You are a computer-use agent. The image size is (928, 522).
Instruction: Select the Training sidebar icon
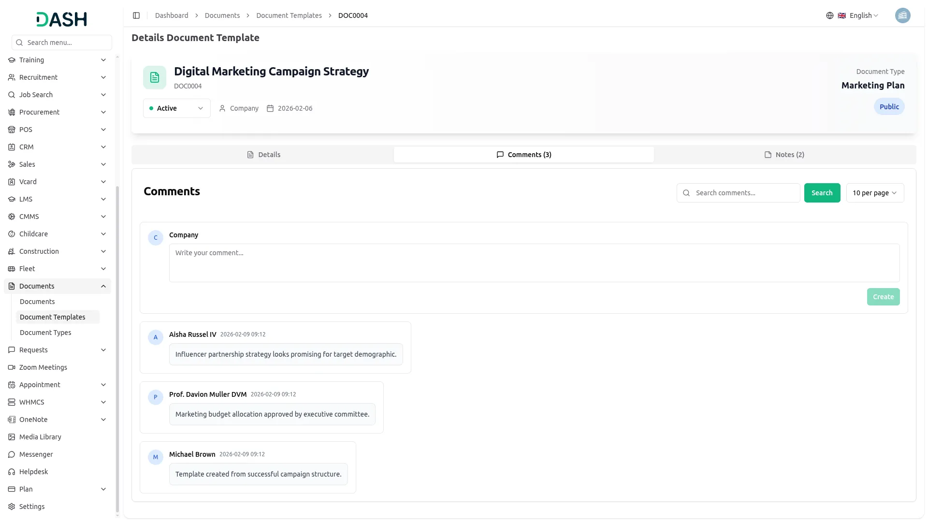pos(11,60)
